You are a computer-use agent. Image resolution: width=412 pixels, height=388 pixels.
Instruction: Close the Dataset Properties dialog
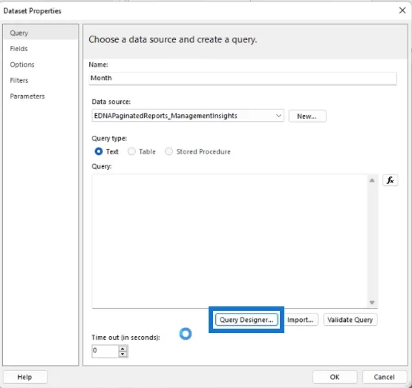(402, 10)
